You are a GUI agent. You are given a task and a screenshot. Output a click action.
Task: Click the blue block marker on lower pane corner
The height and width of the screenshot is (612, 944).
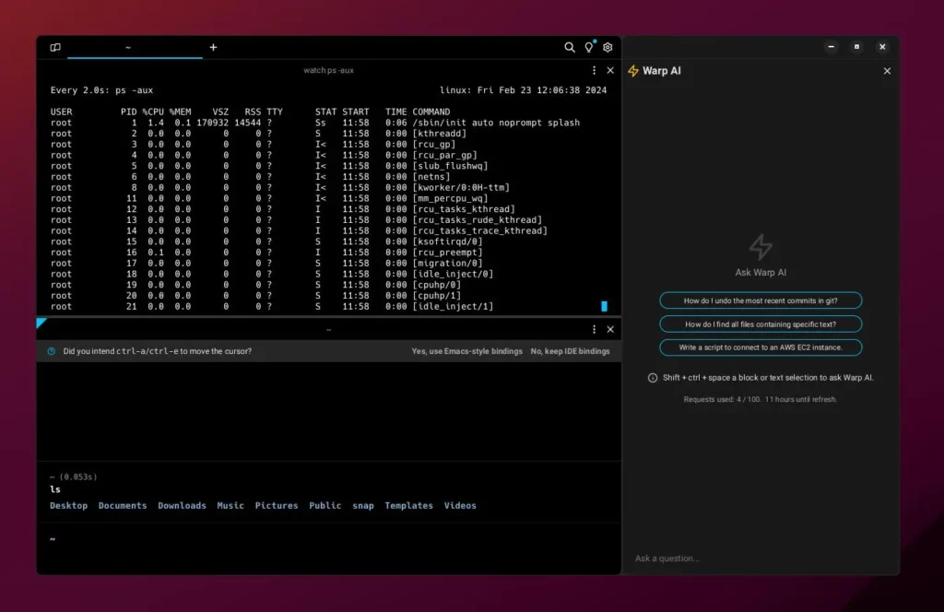pos(41,323)
